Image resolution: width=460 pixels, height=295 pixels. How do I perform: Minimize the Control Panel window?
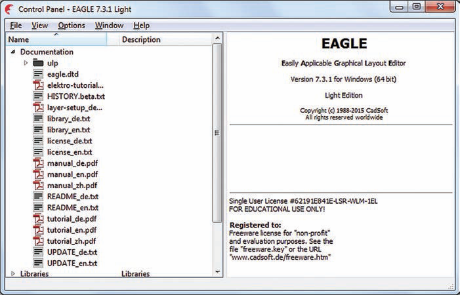click(x=399, y=7)
